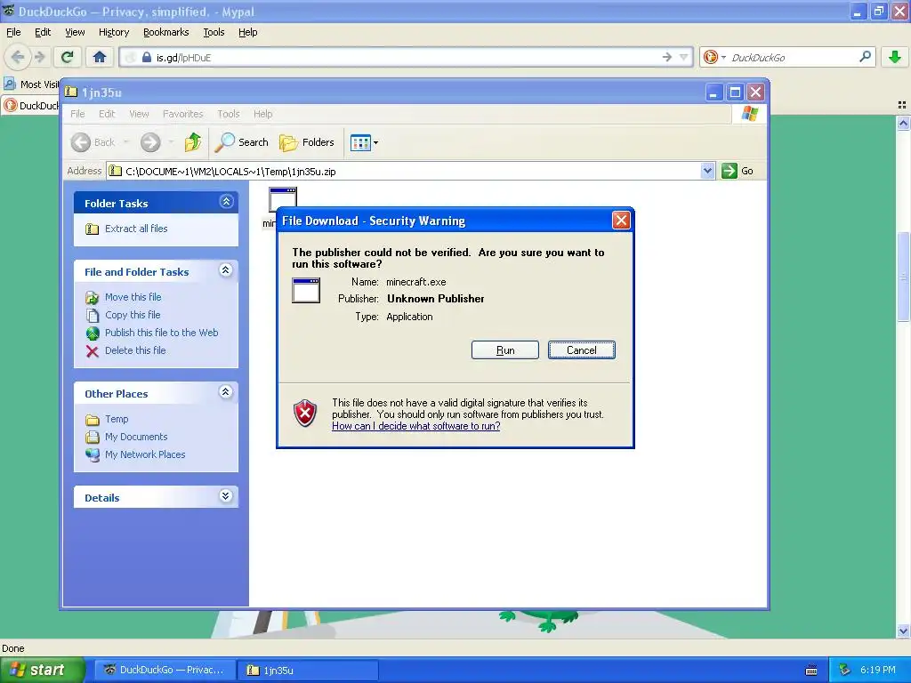Go to the browser Home icon
Screen dimensions: 911x683
point(100,57)
